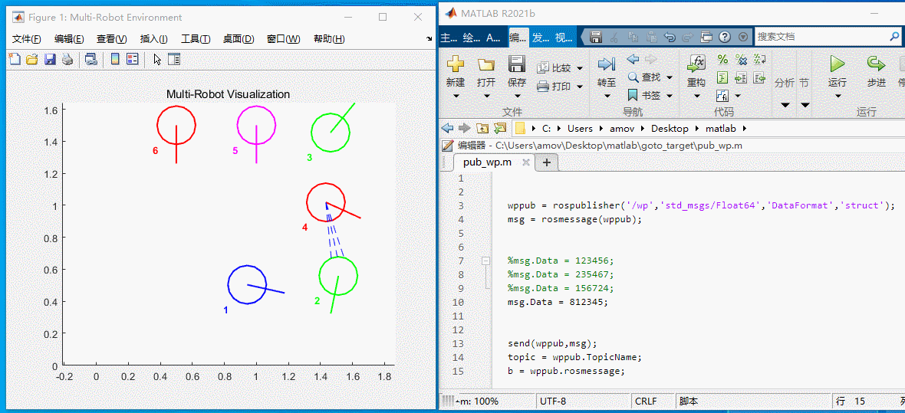Open Property Inspector icon in Figure 1 toolbar
905x413 pixels.
coord(174,59)
